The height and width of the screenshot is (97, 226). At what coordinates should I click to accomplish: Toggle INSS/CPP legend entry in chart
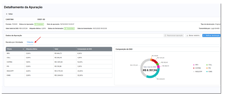198,71
